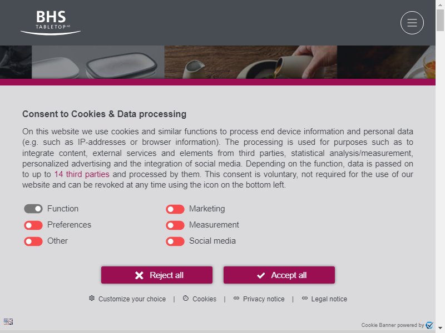The height and width of the screenshot is (333, 445).
Task: Click the chain icon beside Privacy notice
Action: point(236,298)
